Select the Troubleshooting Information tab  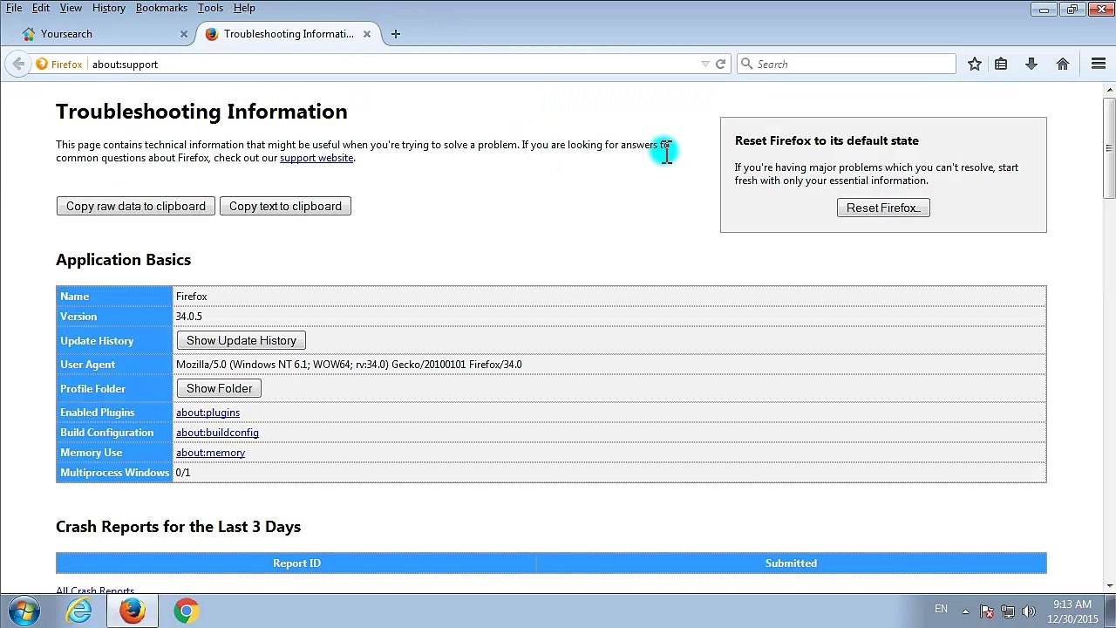click(x=288, y=34)
